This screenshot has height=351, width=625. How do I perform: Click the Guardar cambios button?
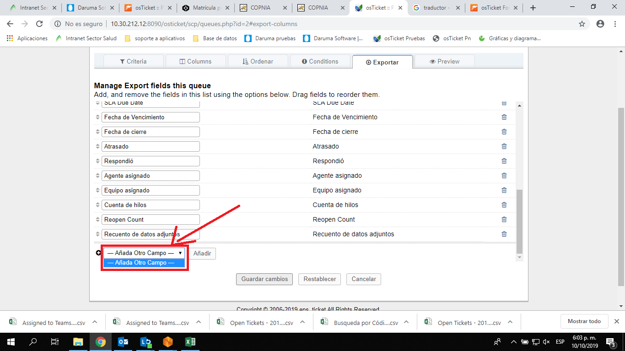[x=264, y=279]
